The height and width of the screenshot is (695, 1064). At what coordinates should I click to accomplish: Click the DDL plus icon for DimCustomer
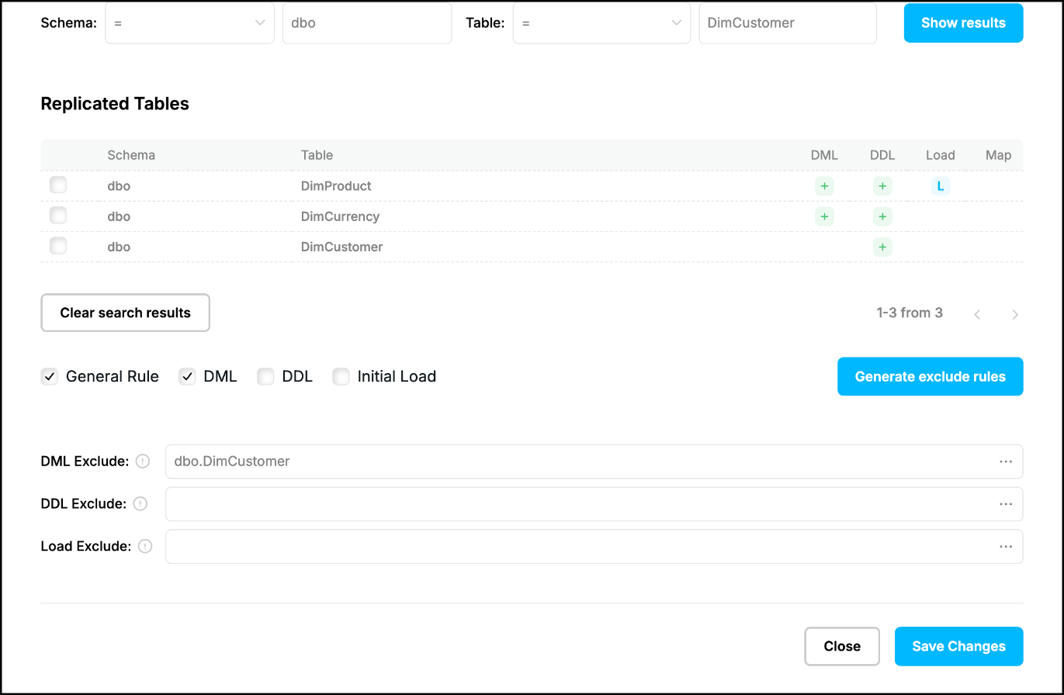(882, 247)
